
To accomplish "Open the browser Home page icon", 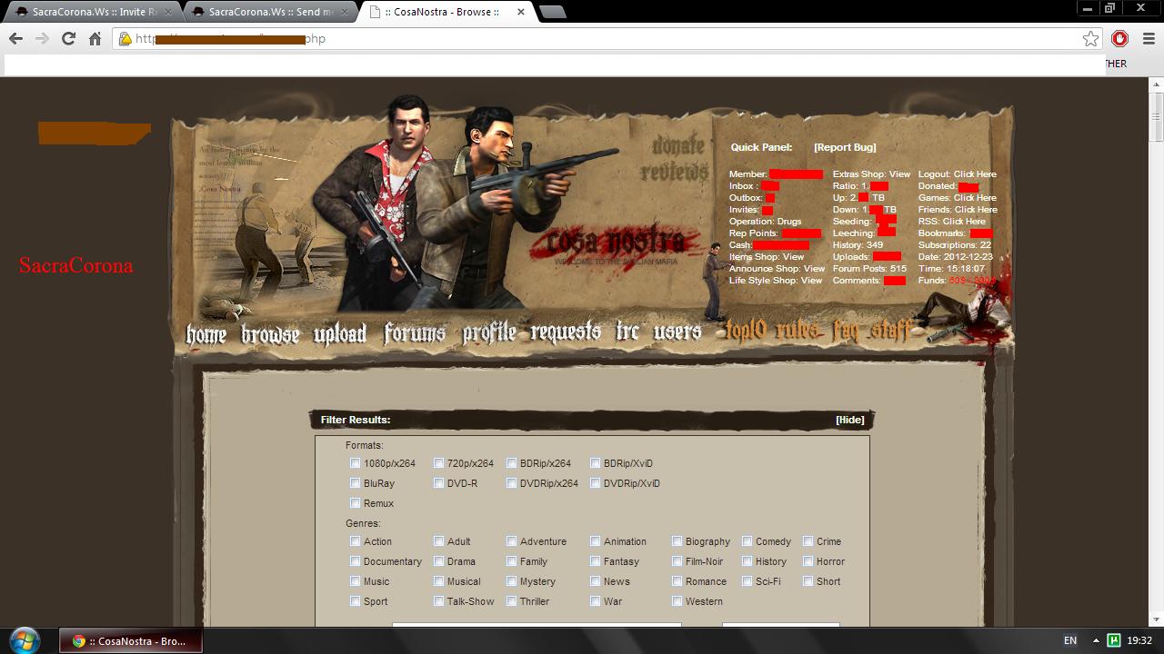I will (95, 38).
